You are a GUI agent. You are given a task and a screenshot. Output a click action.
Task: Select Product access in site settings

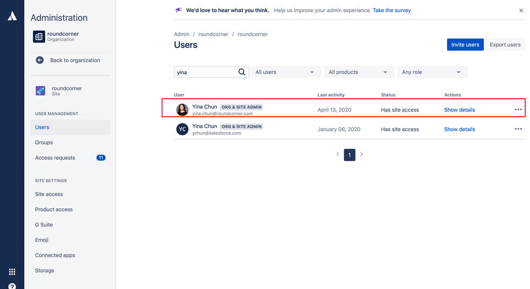(54, 209)
